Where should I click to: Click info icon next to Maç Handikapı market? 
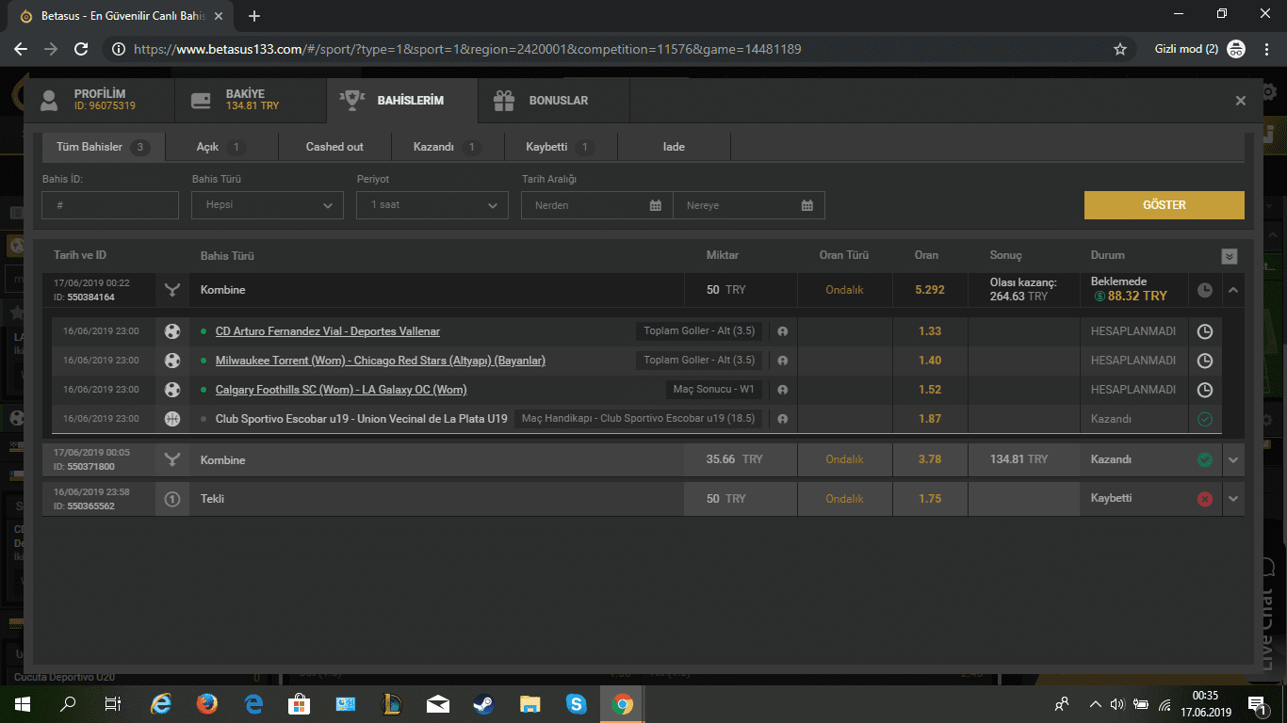(x=782, y=419)
